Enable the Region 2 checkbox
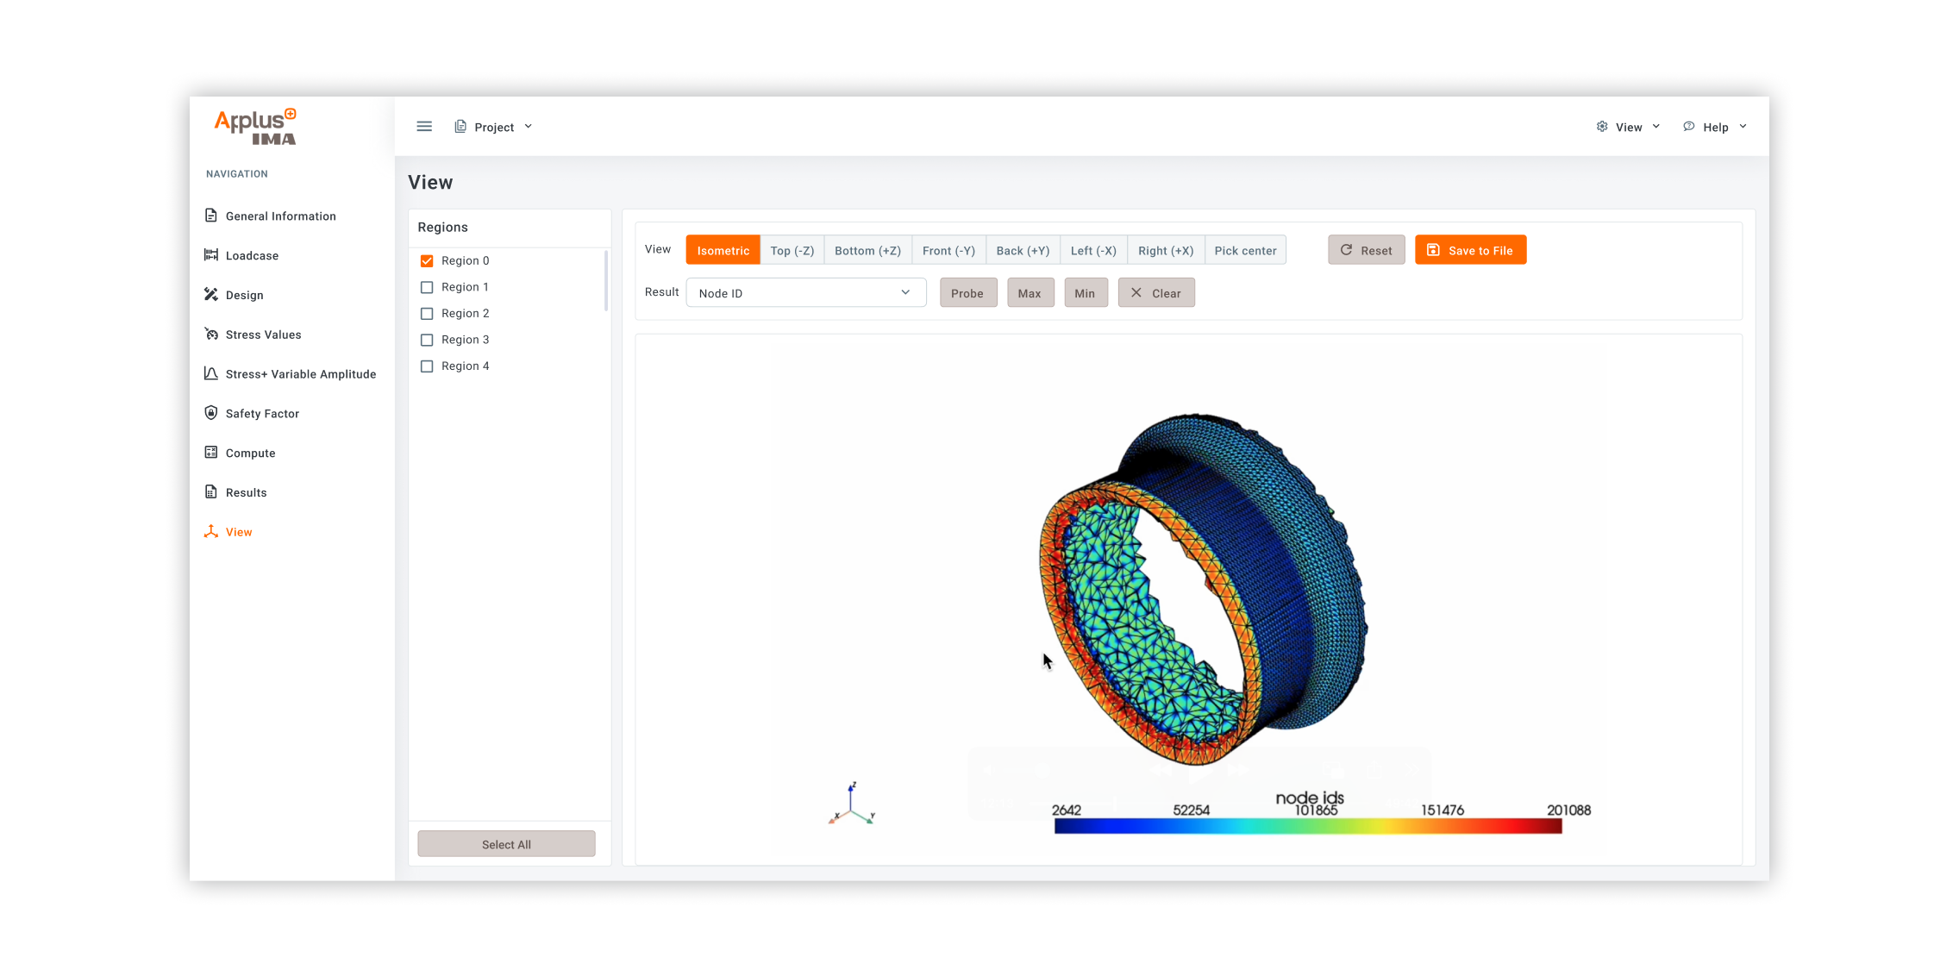1959x976 pixels. click(x=427, y=314)
